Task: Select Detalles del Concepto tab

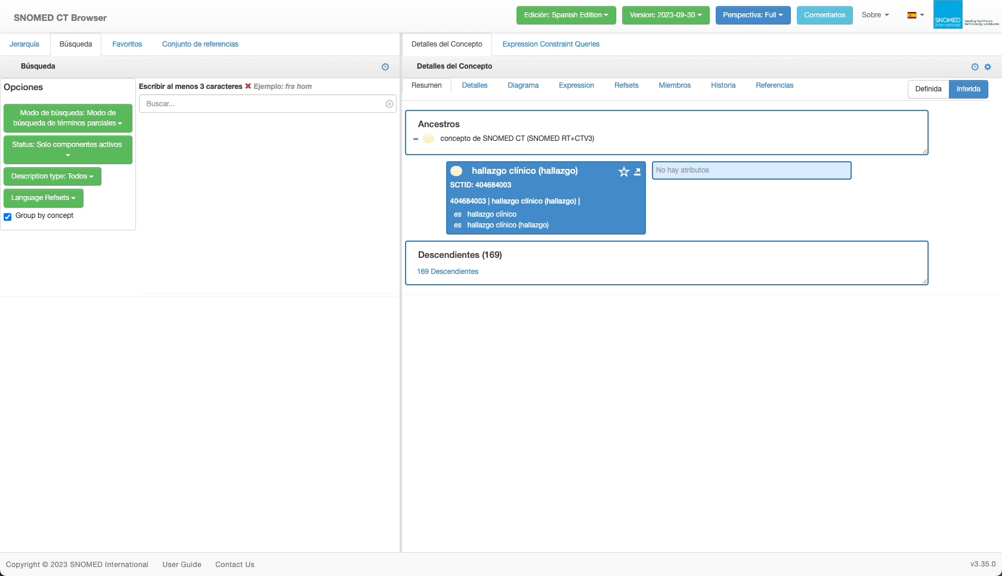Action: (447, 44)
